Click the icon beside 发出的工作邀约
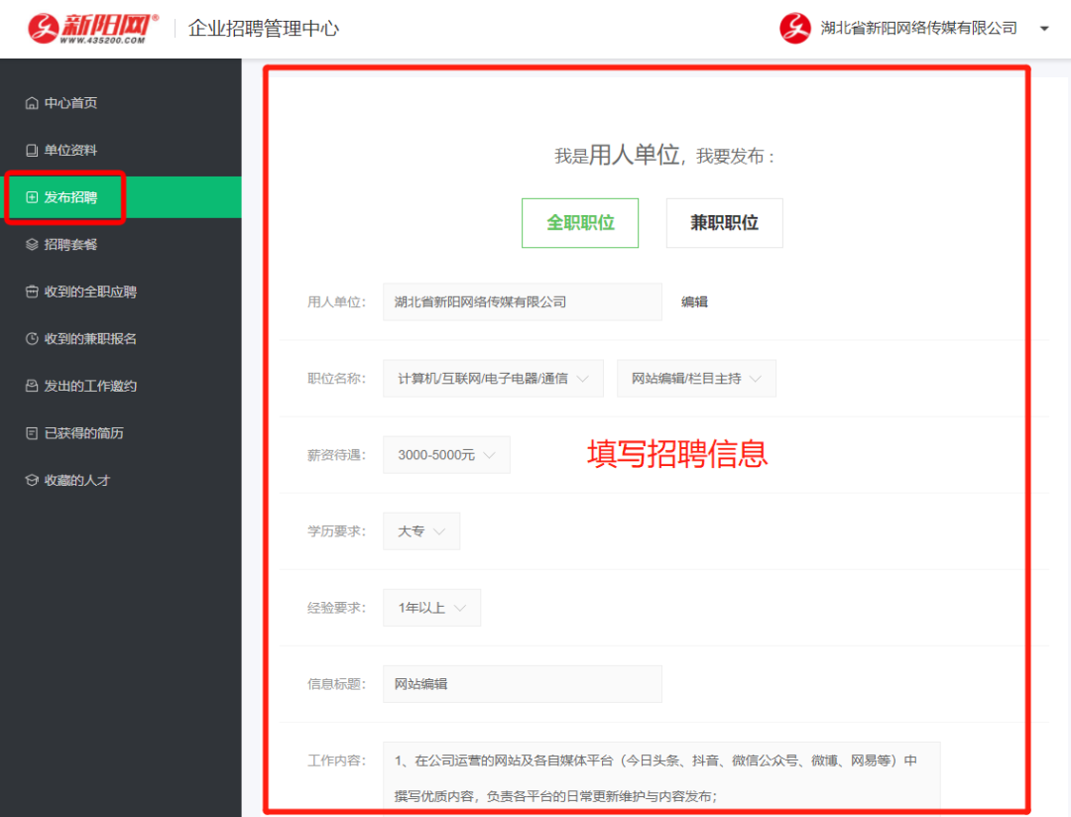 32,387
